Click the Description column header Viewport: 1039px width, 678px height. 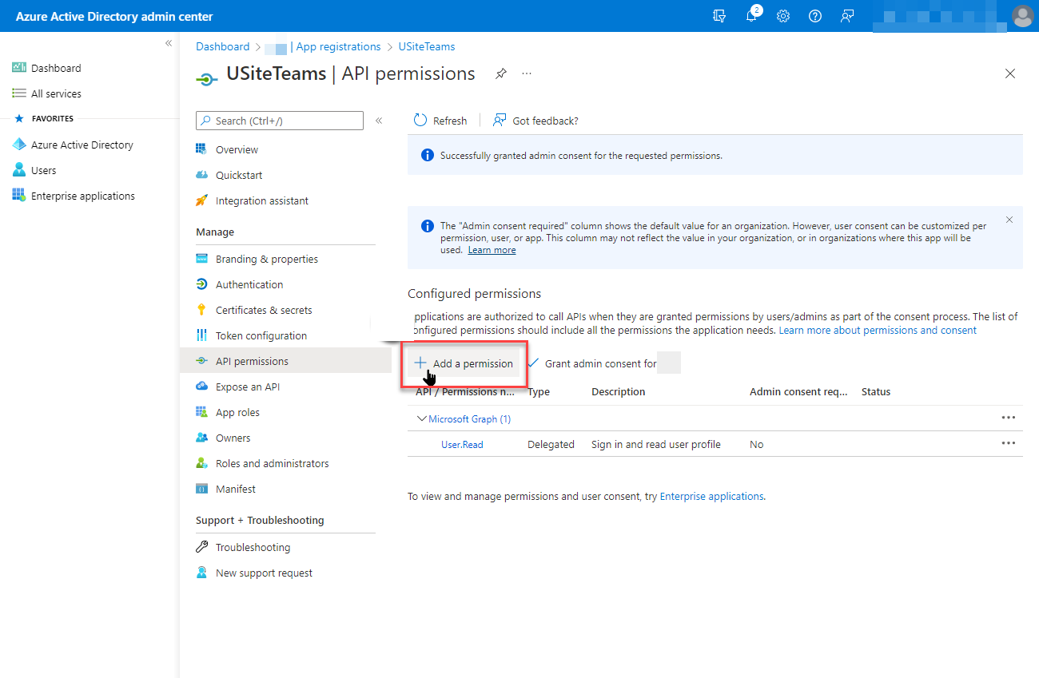pos(618,391)
